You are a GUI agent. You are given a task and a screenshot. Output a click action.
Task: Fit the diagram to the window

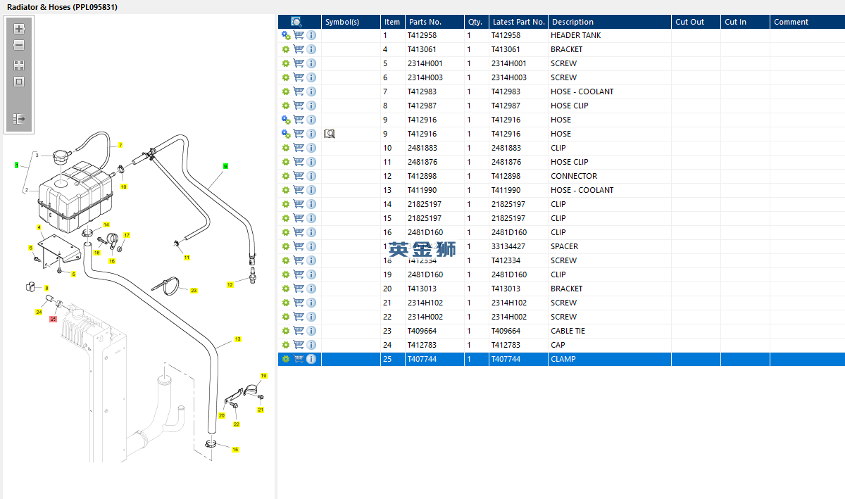pyautogui.click(x=19, y=82)
